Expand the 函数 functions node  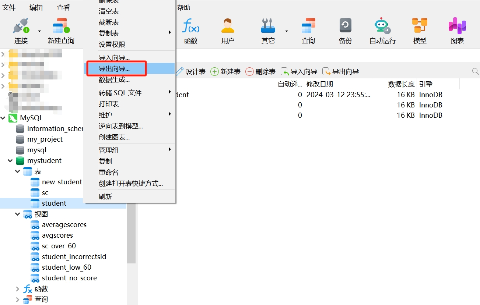tap(17, 289)
